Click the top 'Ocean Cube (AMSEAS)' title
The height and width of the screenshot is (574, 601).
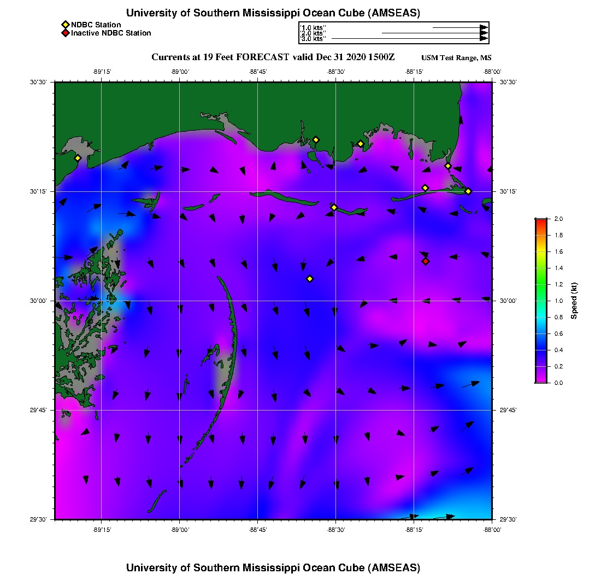point(273,13)
